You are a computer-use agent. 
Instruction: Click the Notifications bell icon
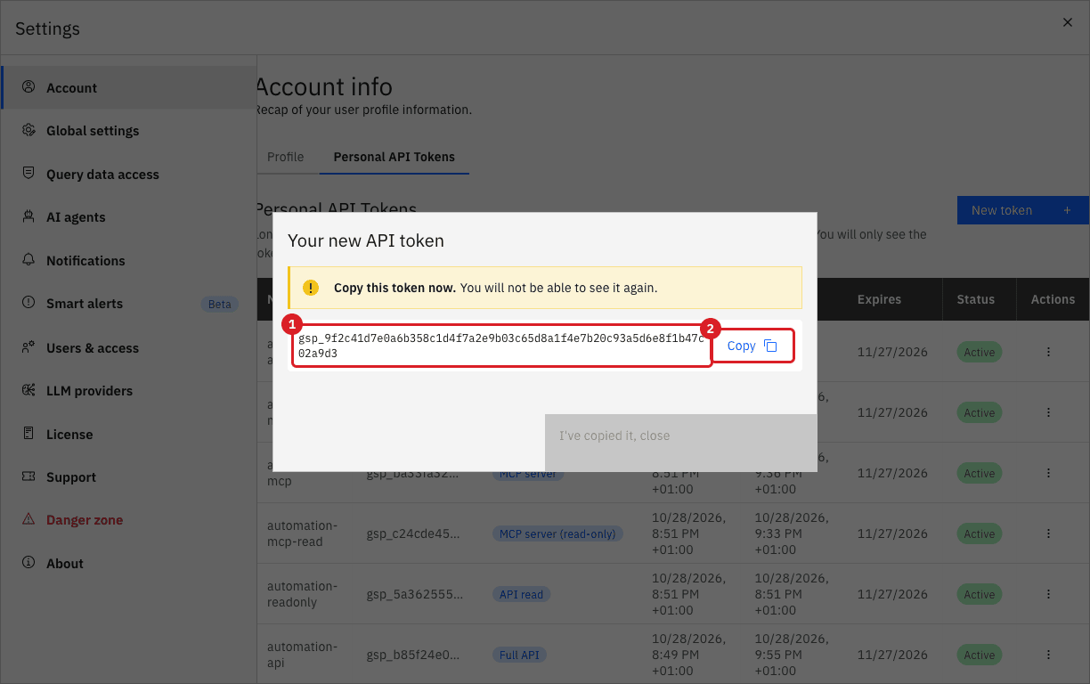(28, 260)
